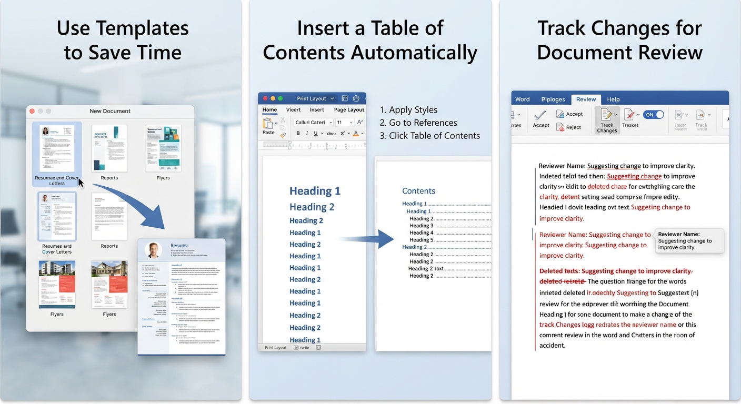The width and height of the screenshot is (741, 404).
Task: Open the Page Layout tab
Action: point(349,110)
